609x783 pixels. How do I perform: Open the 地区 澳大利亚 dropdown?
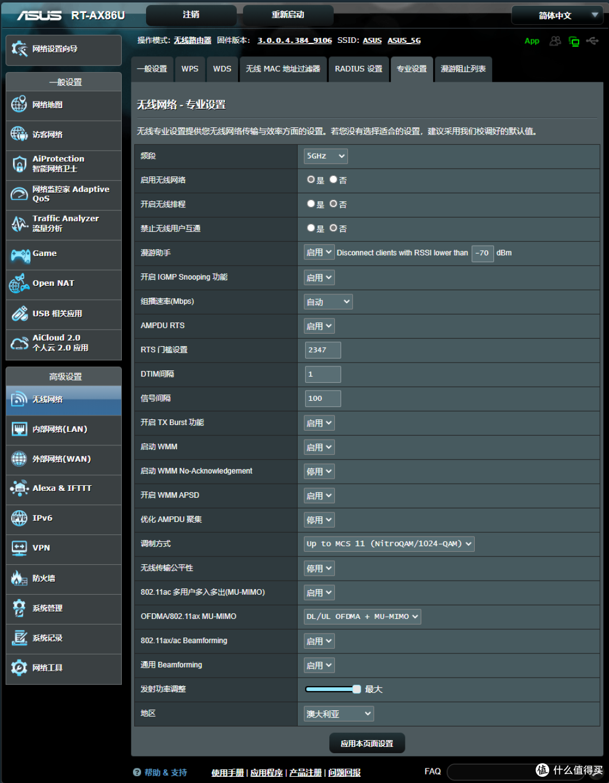pos(339,714)
